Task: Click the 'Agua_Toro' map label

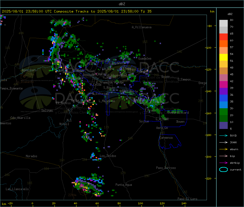Action: (x=29, y=70)
